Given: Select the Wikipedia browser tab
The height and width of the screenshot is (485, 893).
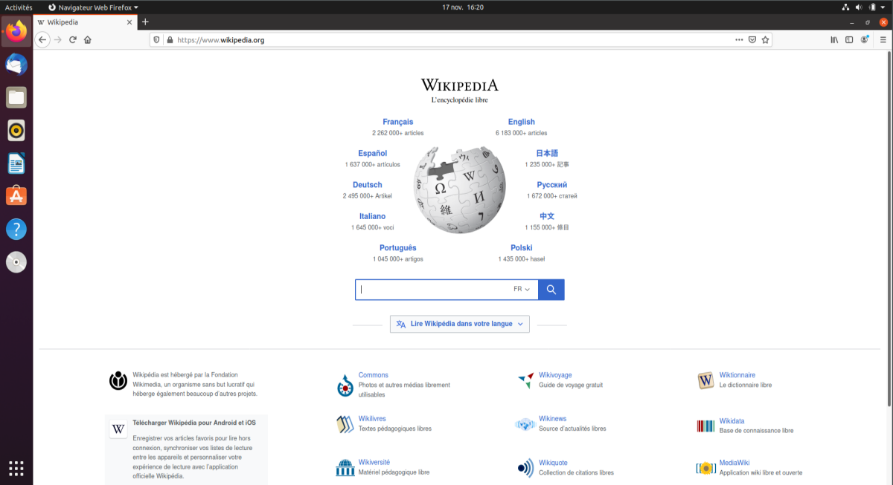Looking at the screenshot, I should click(86, 22).
